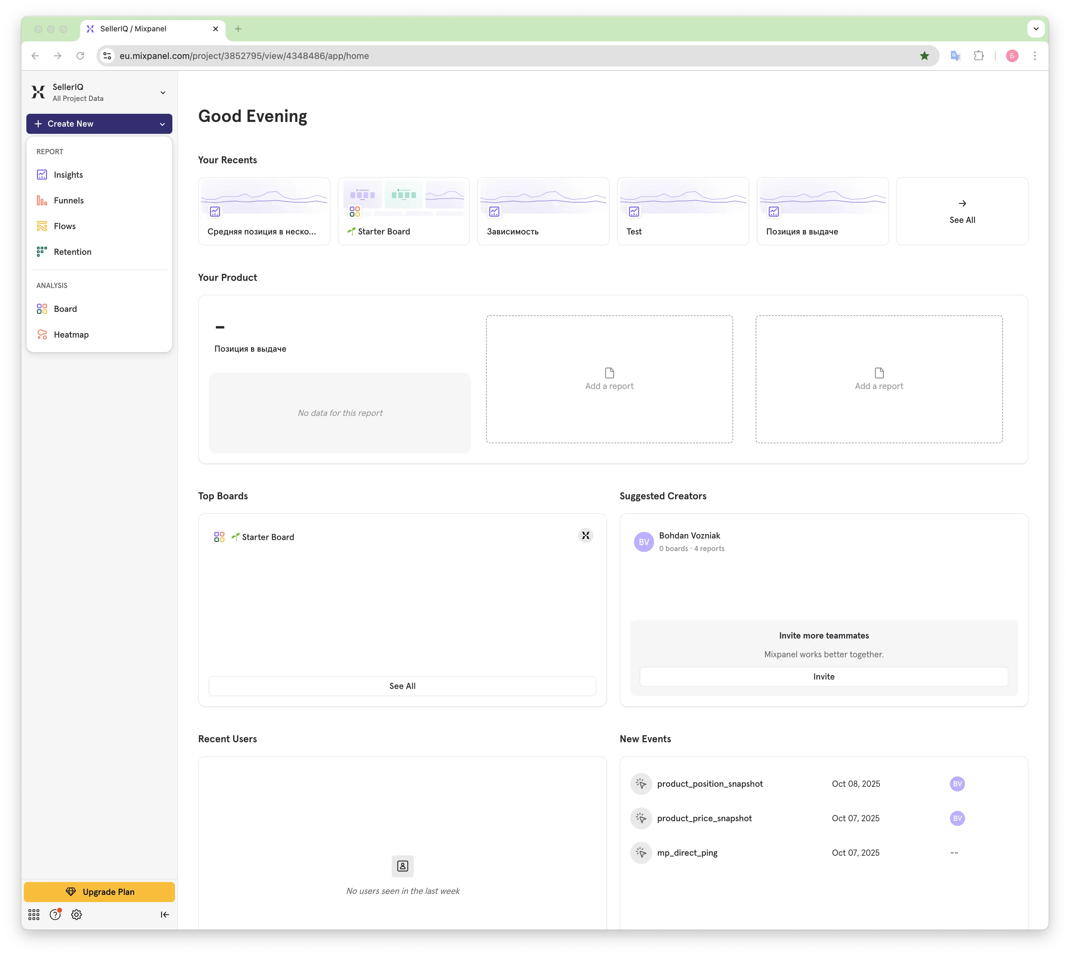Click the Insights report icon in menu
Viewport: 1070px width, 956px height.
[42, 175]
